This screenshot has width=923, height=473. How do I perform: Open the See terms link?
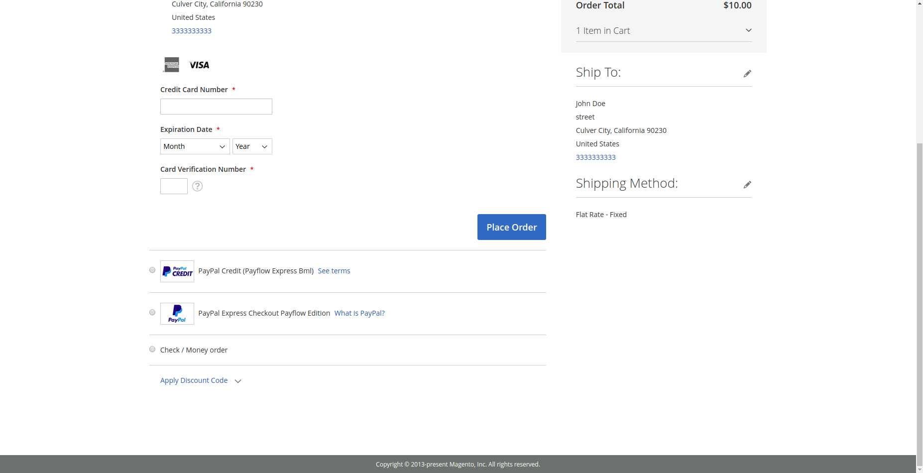click(x=334, y=271)
